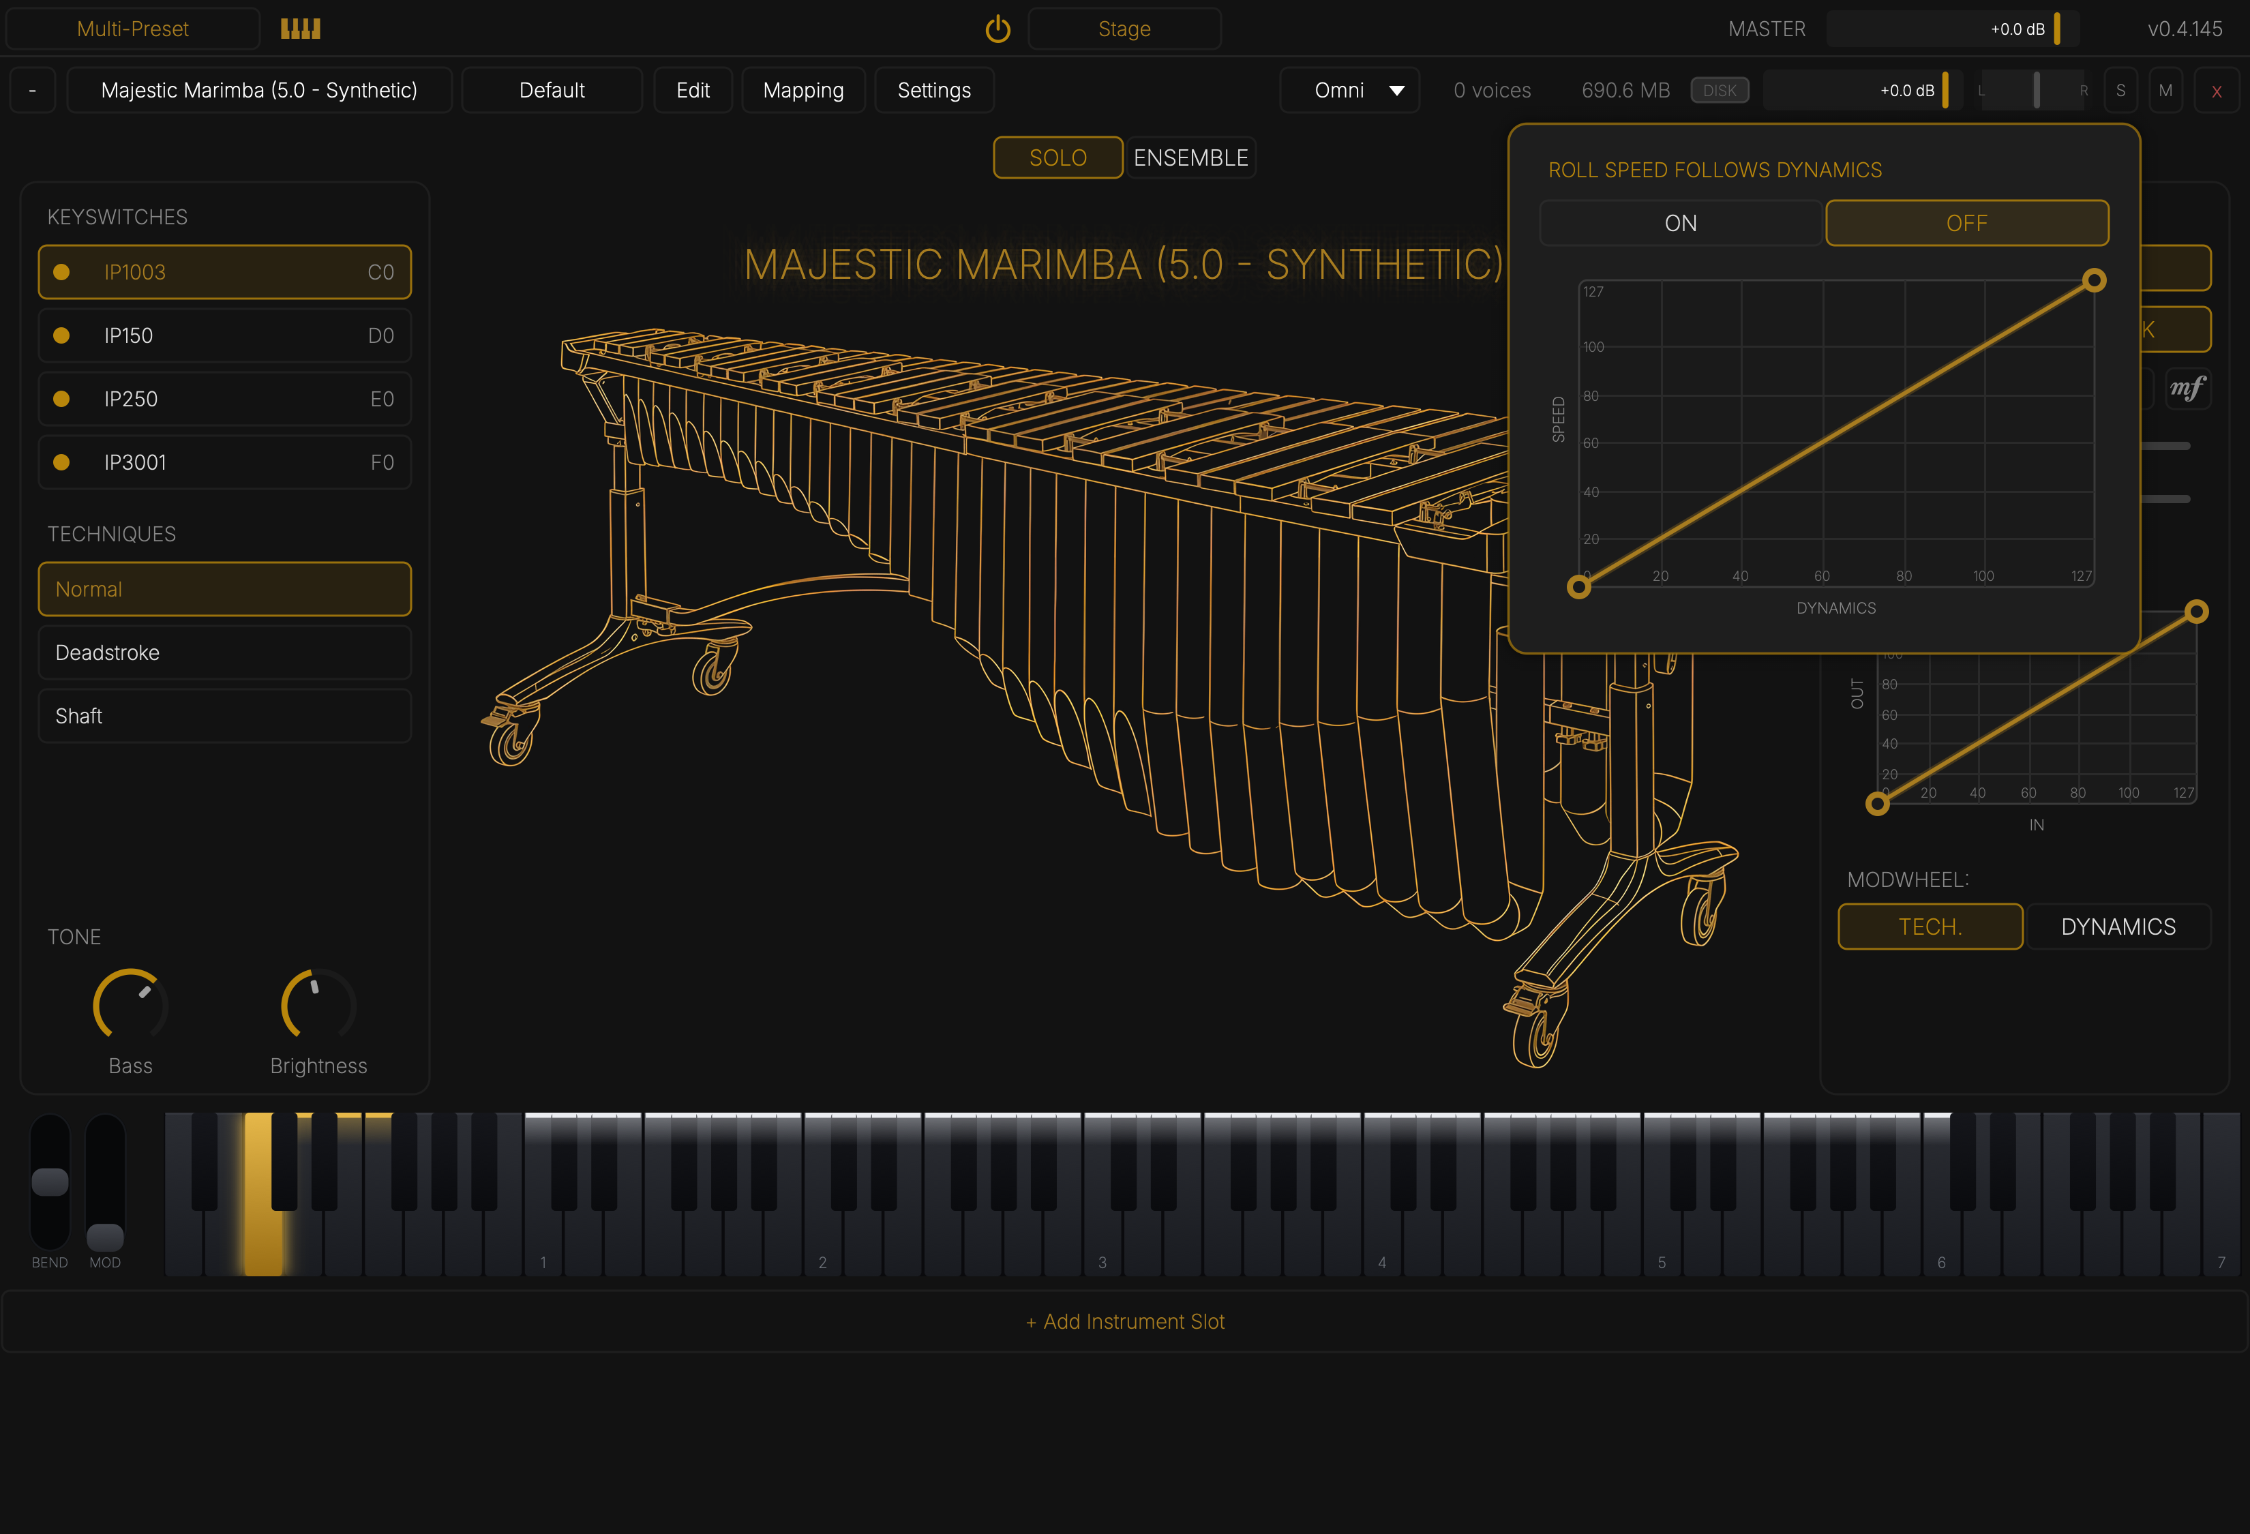
Task: Switch to ENSEMBLE mode
Action: click(1190, 157)
